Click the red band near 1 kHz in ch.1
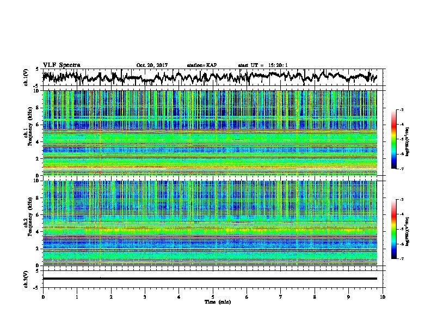Viewport: 431px width, 333px height. 210,167
